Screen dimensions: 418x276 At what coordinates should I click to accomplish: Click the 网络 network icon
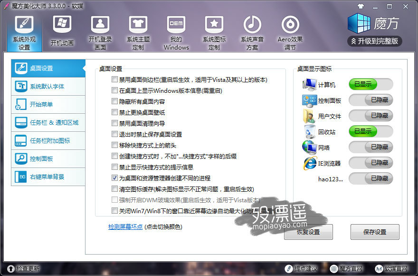pyautogui.click(x=309, y=147)
